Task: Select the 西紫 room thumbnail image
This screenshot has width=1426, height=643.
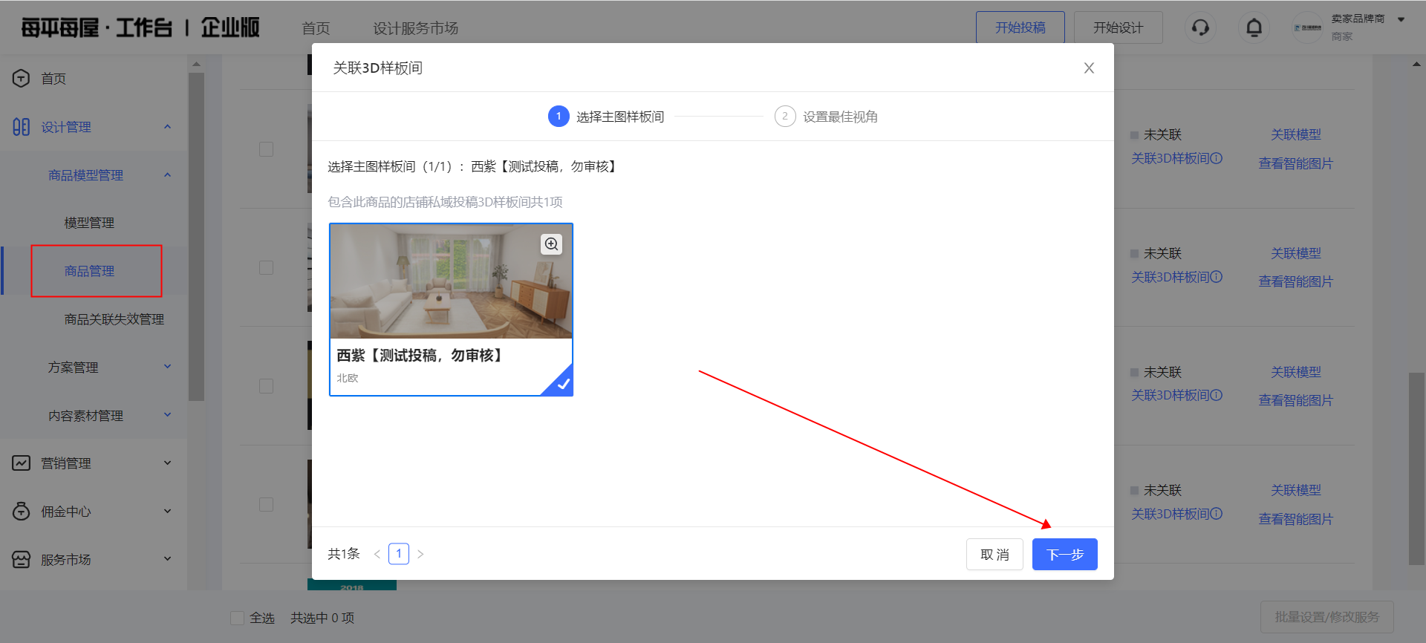Action: pos(451,281)
